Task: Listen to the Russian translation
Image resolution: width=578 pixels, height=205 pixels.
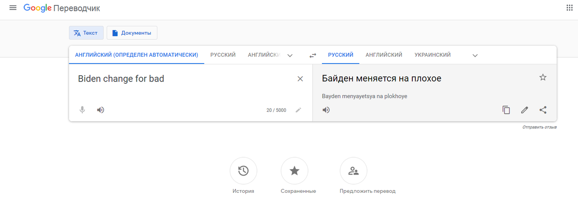Action: point(326,109)
